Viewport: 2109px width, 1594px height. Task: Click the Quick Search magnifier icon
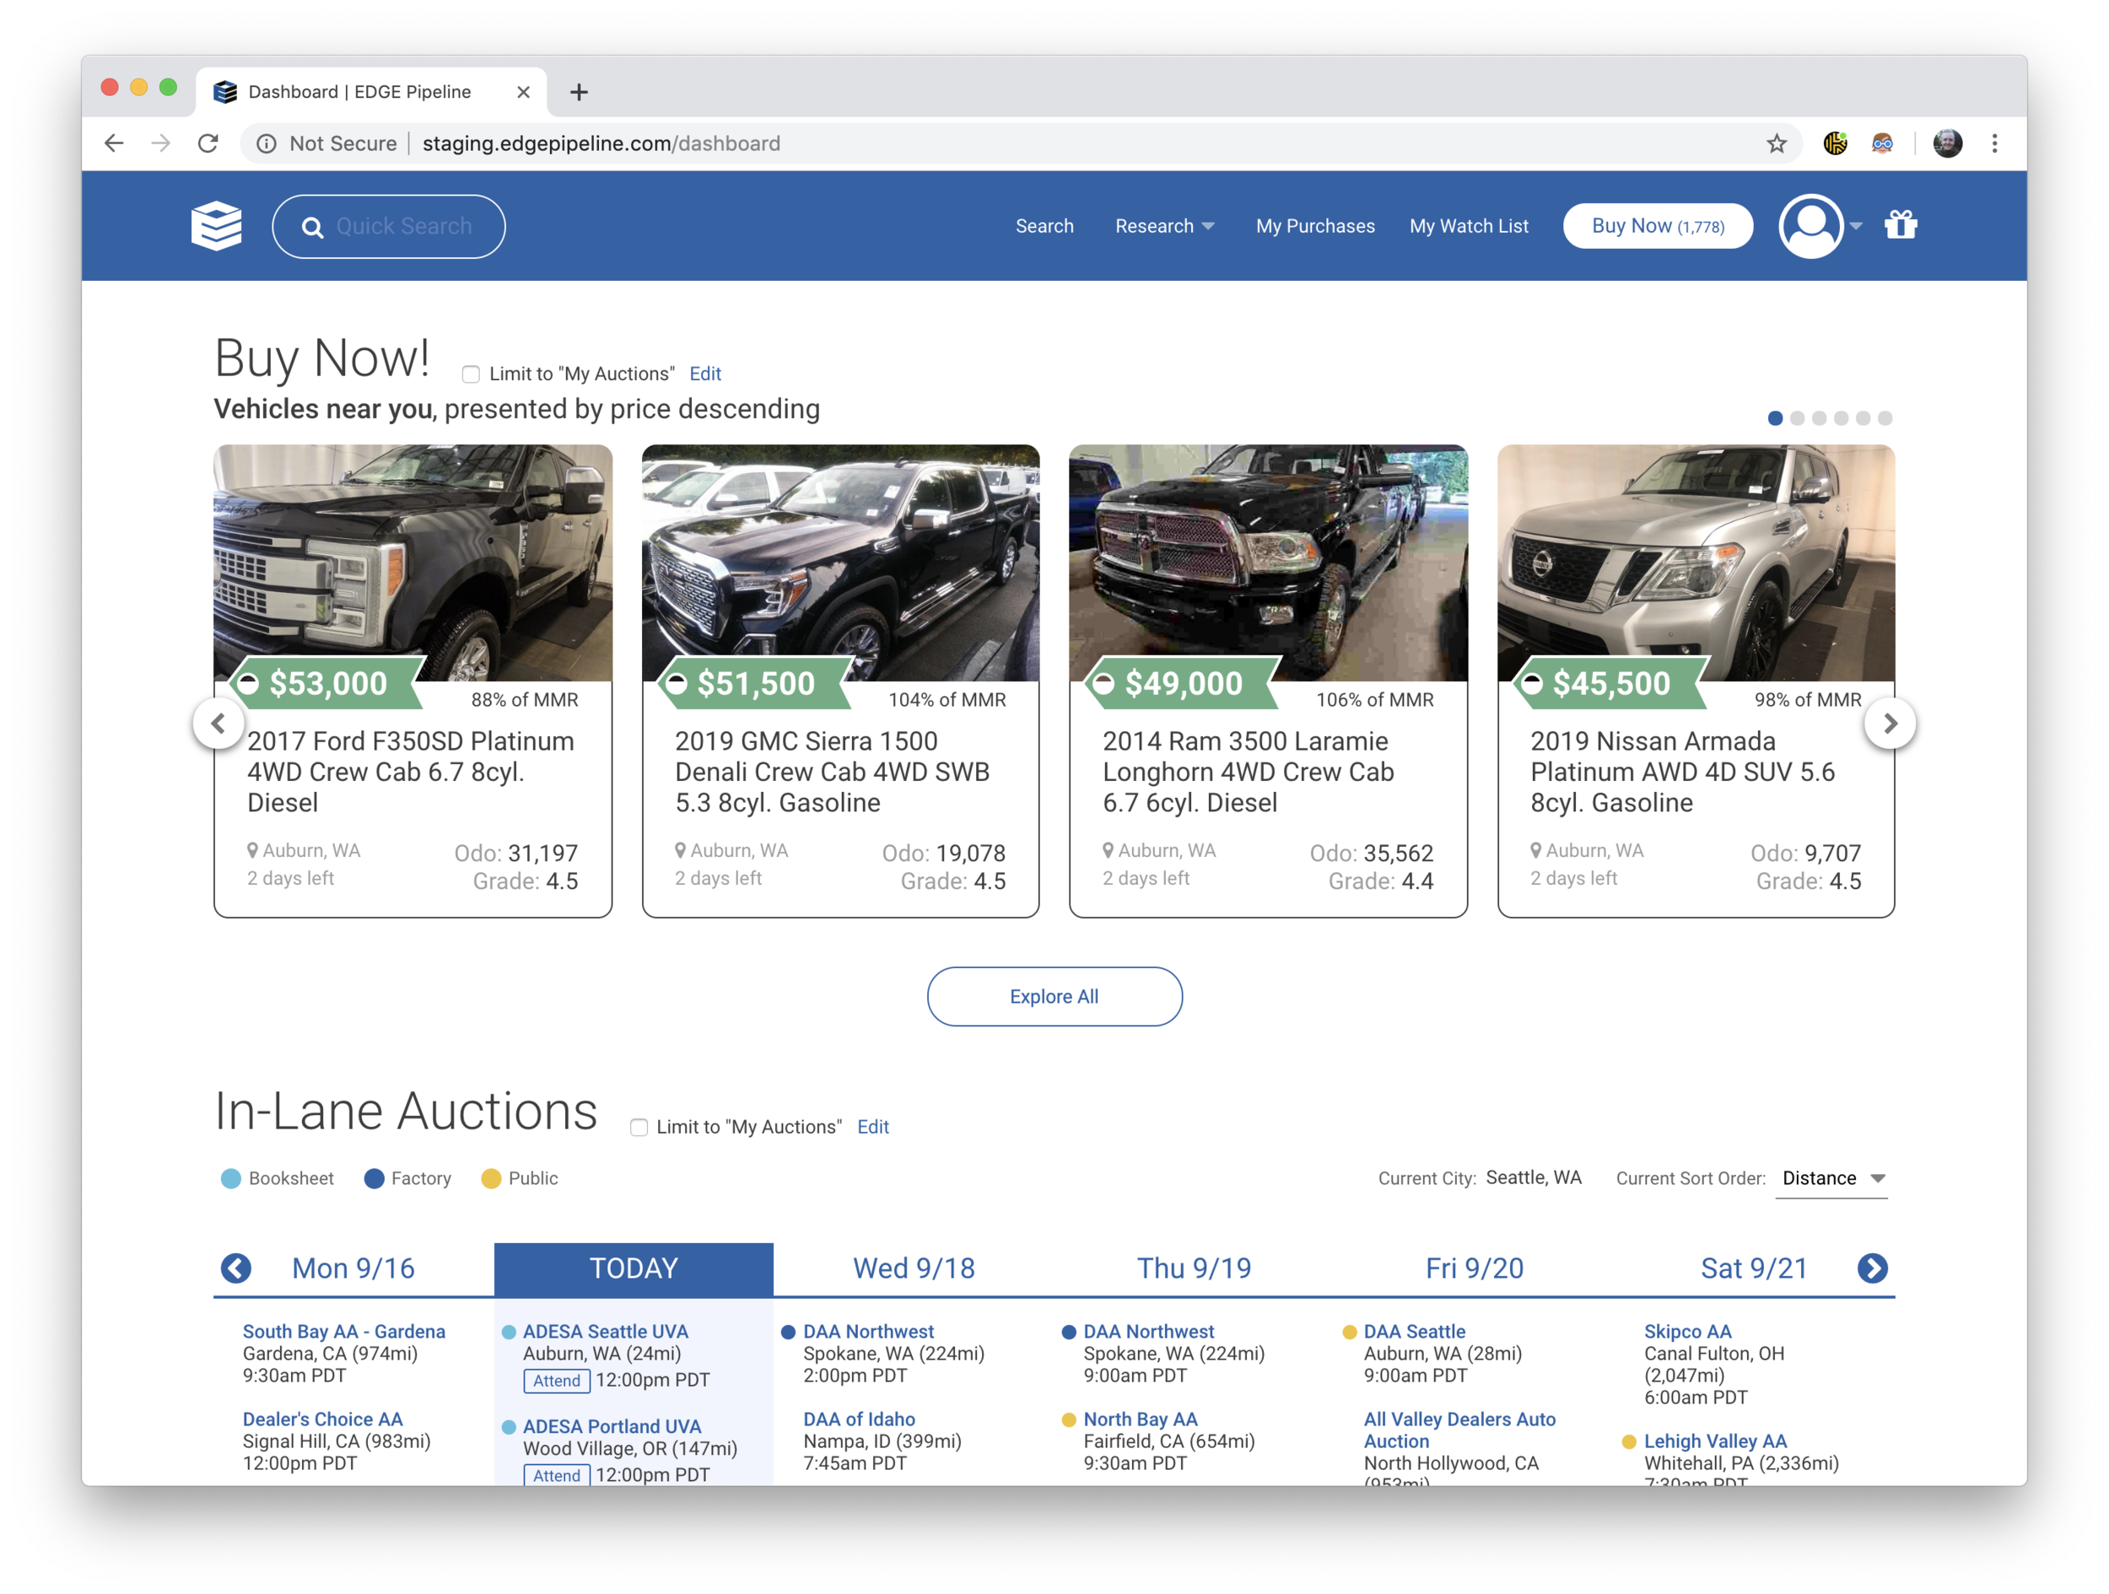[x=312, y=227]
